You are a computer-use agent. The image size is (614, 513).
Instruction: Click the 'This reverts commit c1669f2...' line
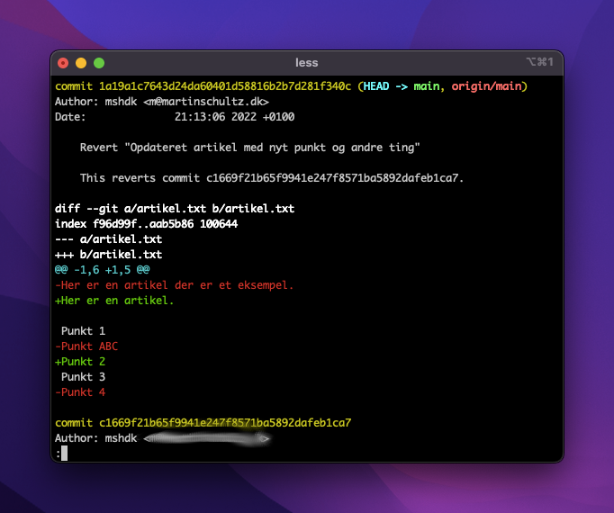(x=272, y=178)
